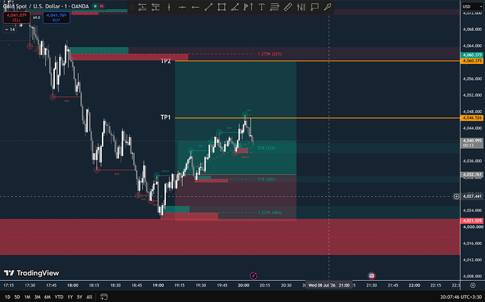This screenshot has height=302, width=485.
Task: Open timezone menu showing UTC+3:30
Action: tap(461, 297)
